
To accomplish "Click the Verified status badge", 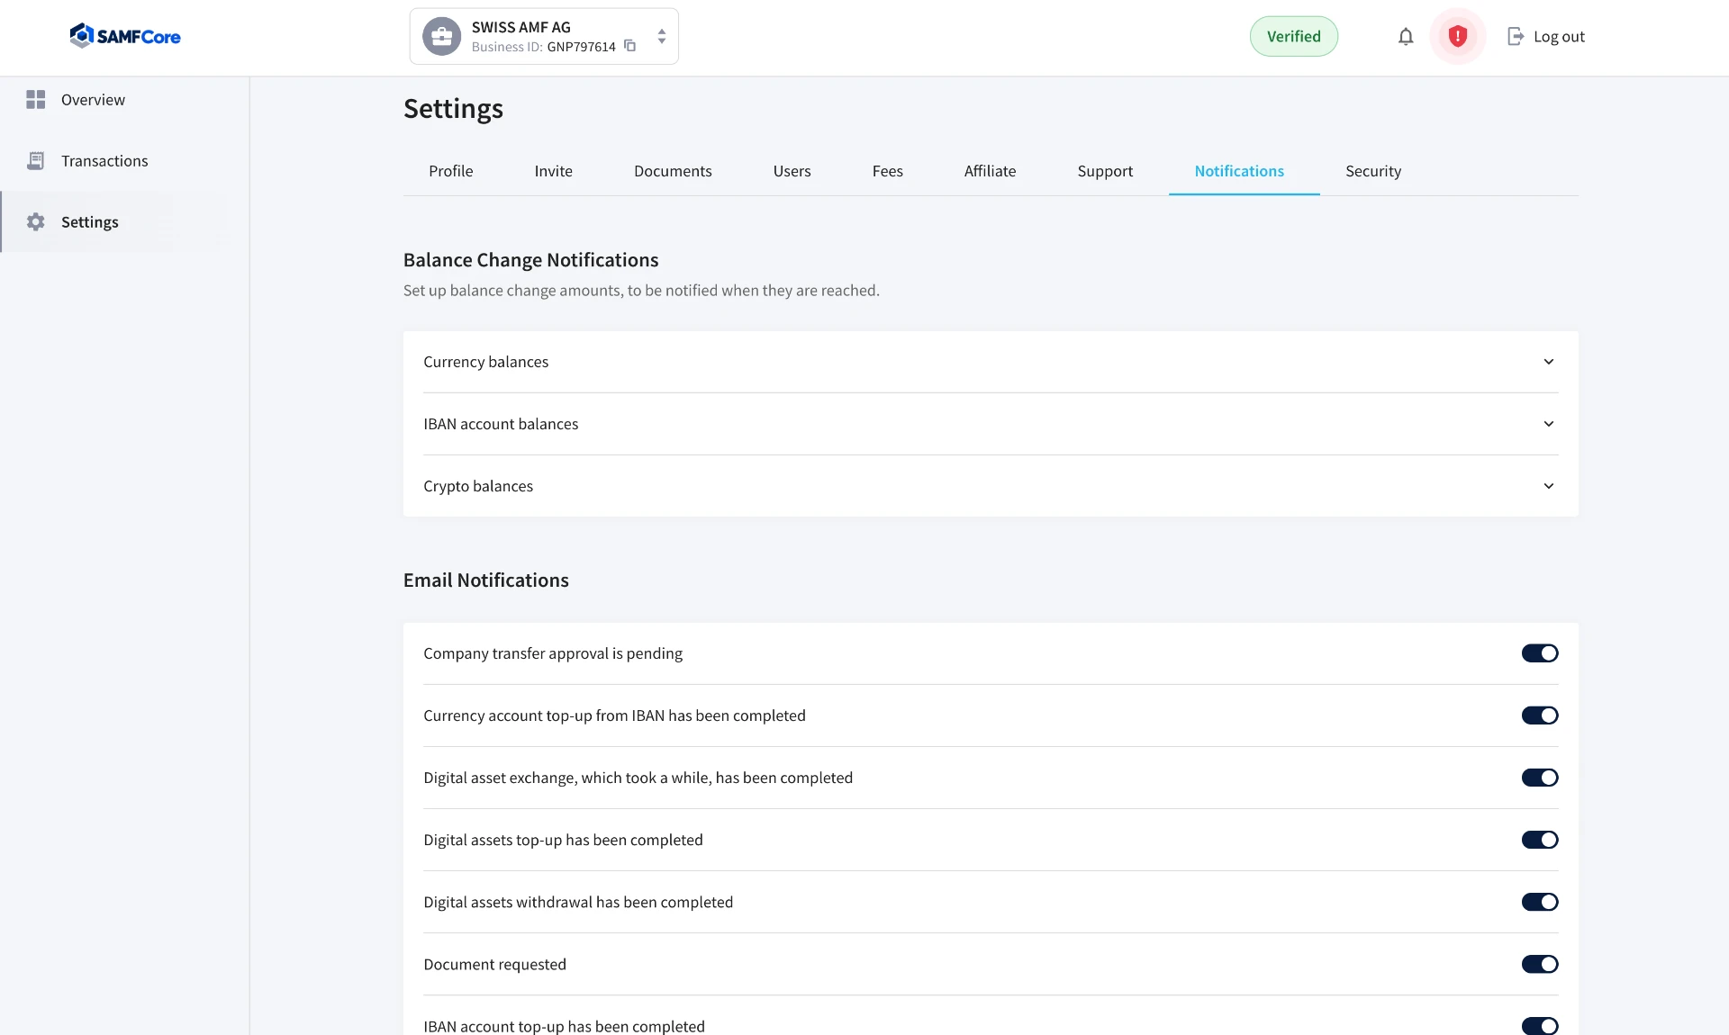I will [1294, 37].
